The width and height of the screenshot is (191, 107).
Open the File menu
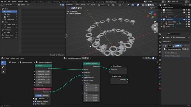point(5,1)
